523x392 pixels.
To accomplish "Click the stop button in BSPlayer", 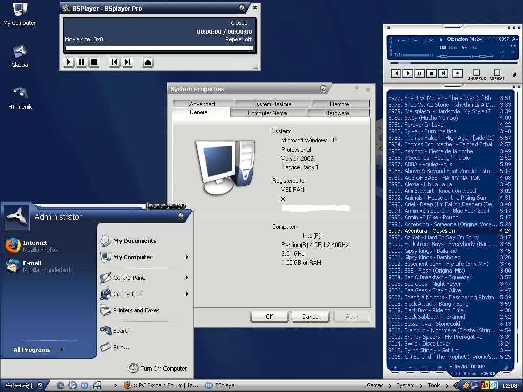I will click(94, 62).
